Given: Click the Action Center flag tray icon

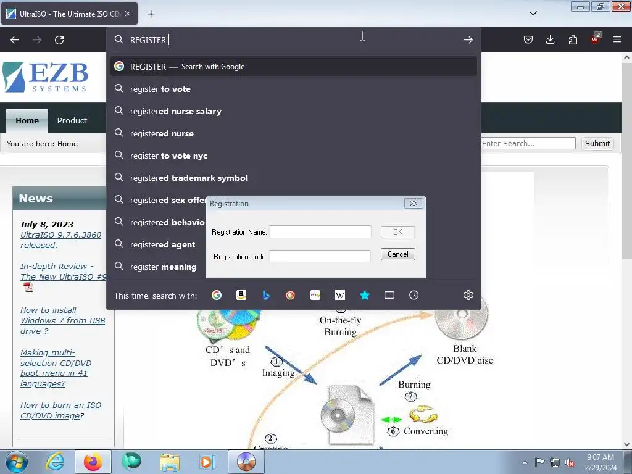Looking at the screenshot, I should (539, 462).
